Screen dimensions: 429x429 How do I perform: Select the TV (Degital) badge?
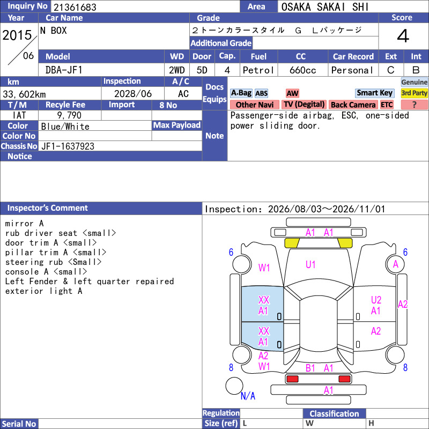click(x=304, y=105)
